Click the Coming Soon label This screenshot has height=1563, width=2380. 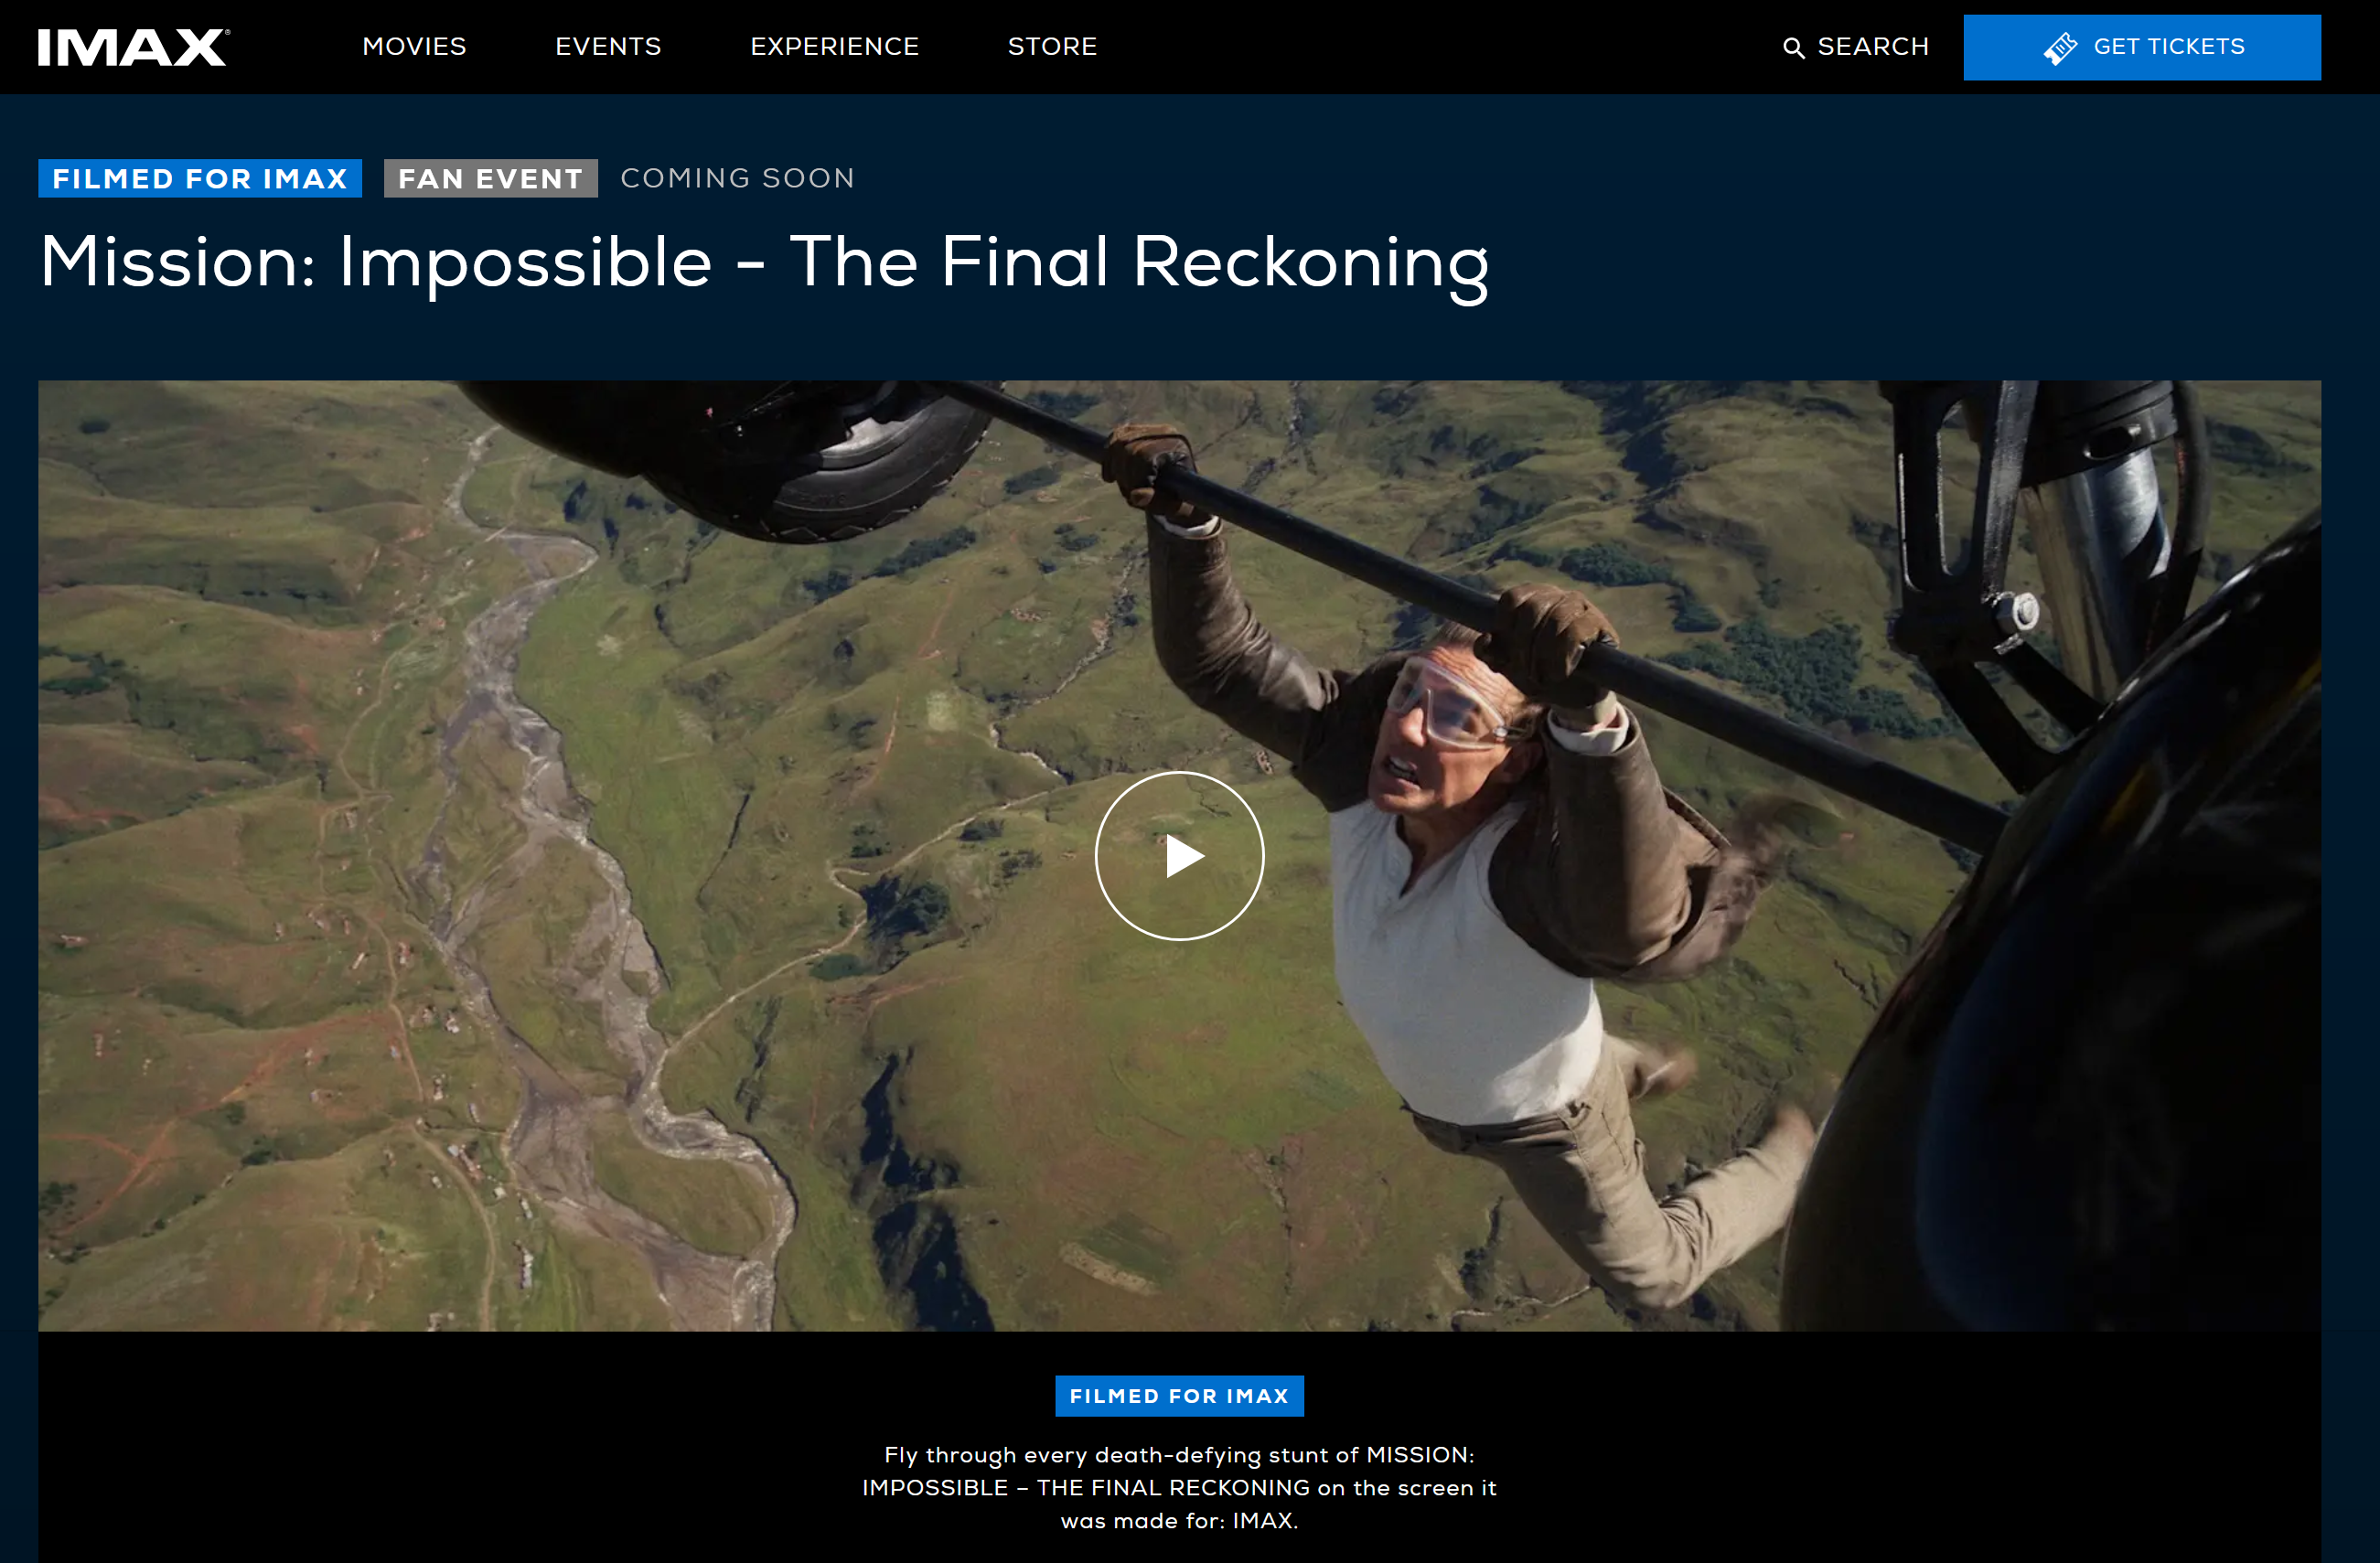tap(737, 178)
